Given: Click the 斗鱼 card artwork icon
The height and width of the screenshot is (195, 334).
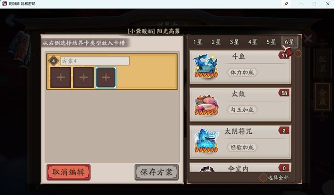Looking at the screenshot, I should tap(206, 66).
